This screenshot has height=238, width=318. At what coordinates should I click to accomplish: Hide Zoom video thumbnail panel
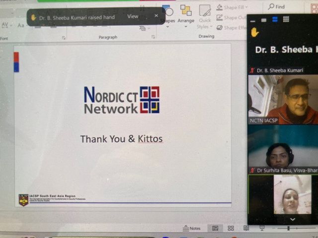pos(253,20)
